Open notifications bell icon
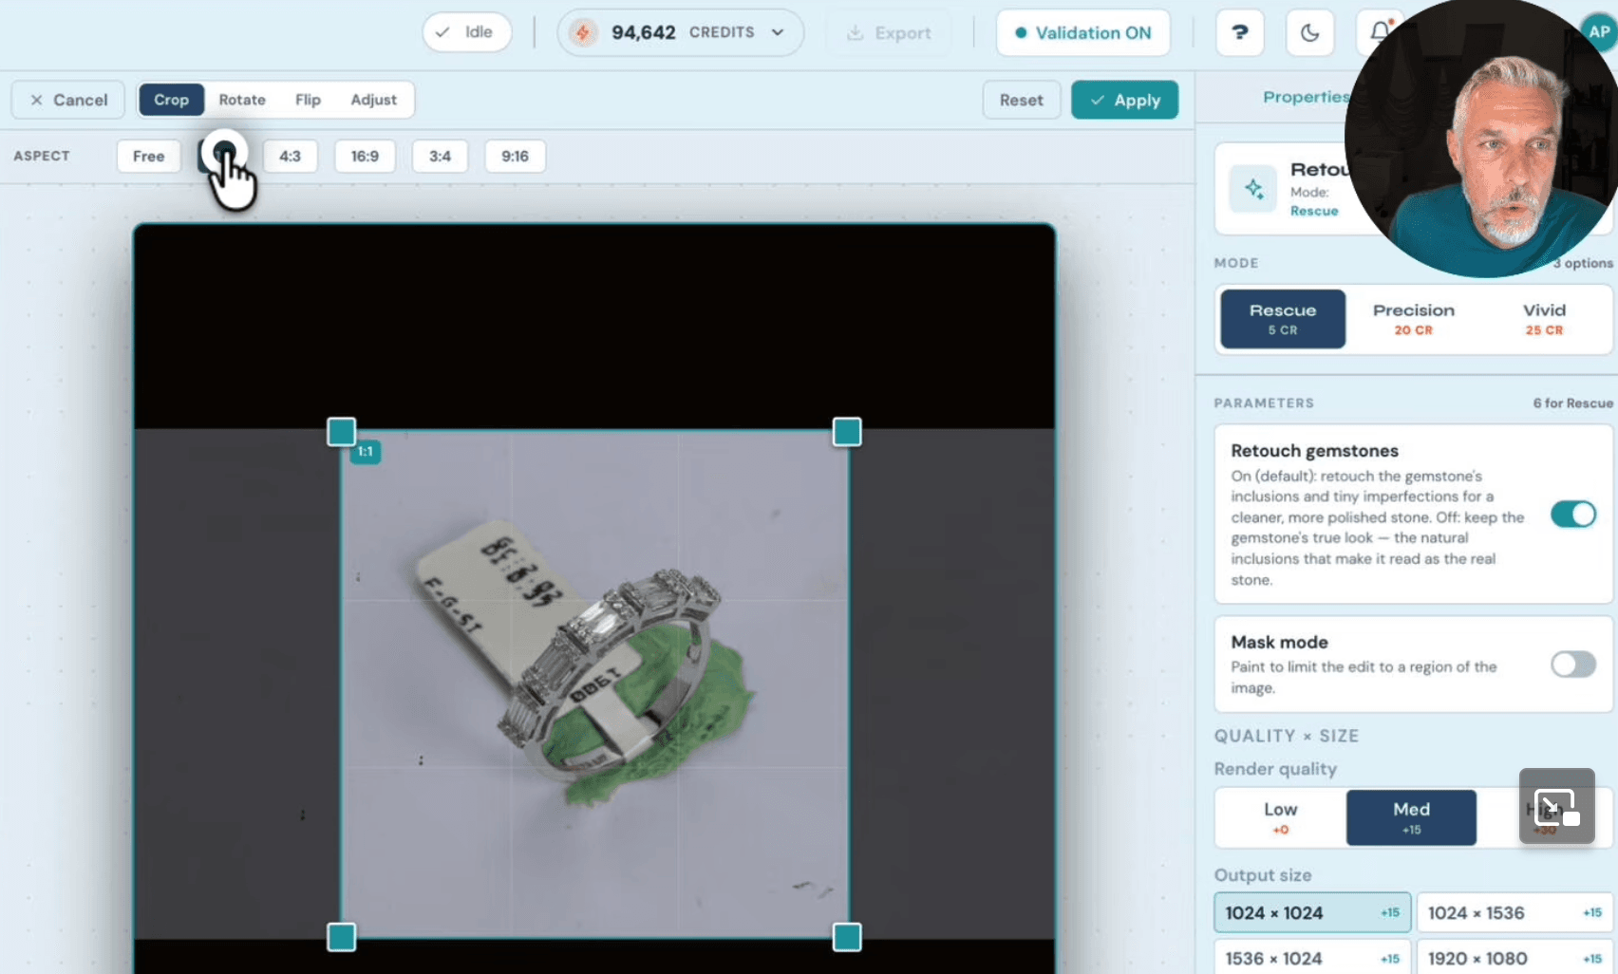This screenshot has height=974, width=1618. tap(1379, 32)
